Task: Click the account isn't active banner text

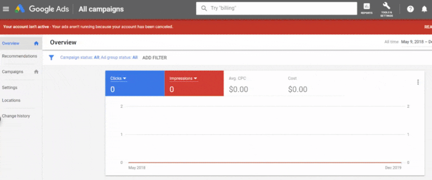Action: tap(88, 26)
